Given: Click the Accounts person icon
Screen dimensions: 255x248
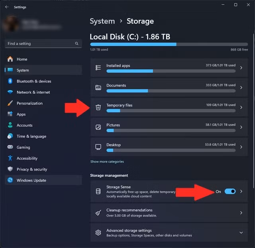Looking at the screenshot, I should pos(10,125).
